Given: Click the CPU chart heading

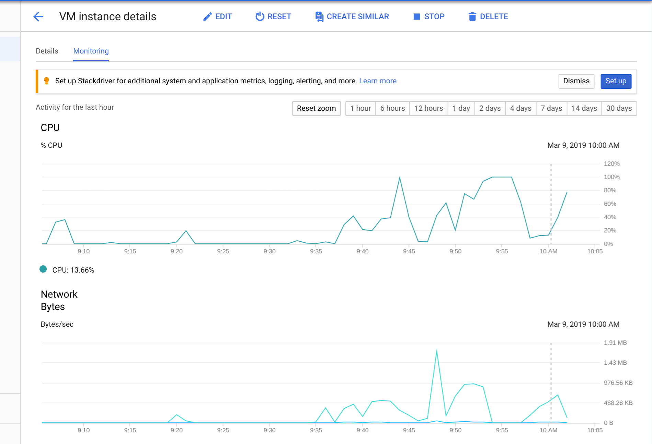Looking at the screenshot, I should (x=50, y=128).
